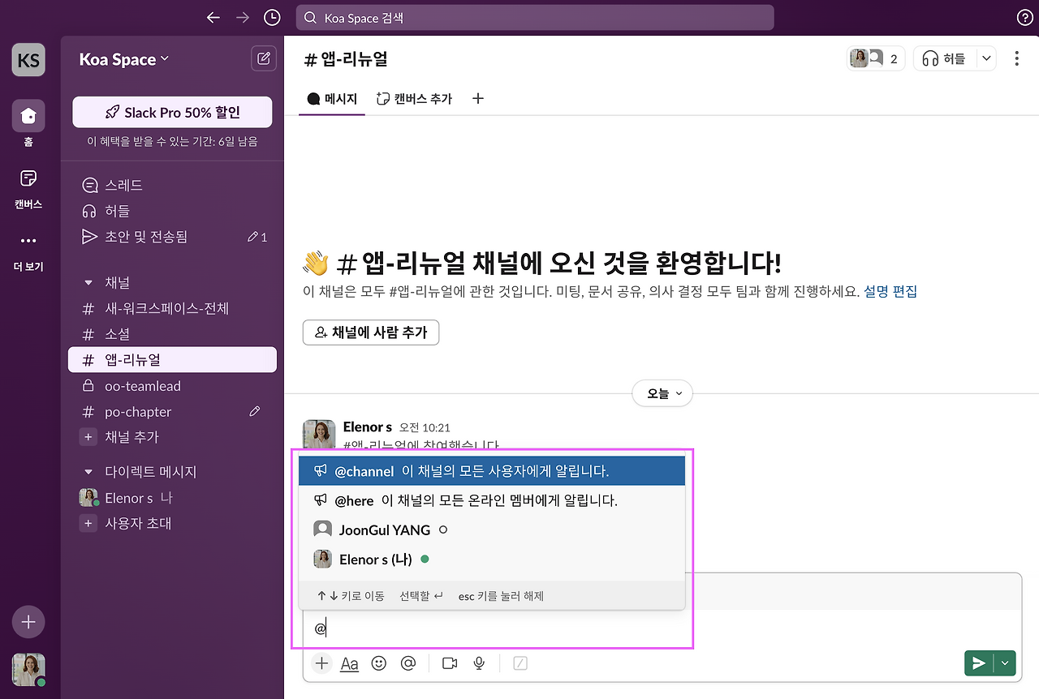
Task: Compose a new message with the pencil icon
Action: (x=263, y=58)
